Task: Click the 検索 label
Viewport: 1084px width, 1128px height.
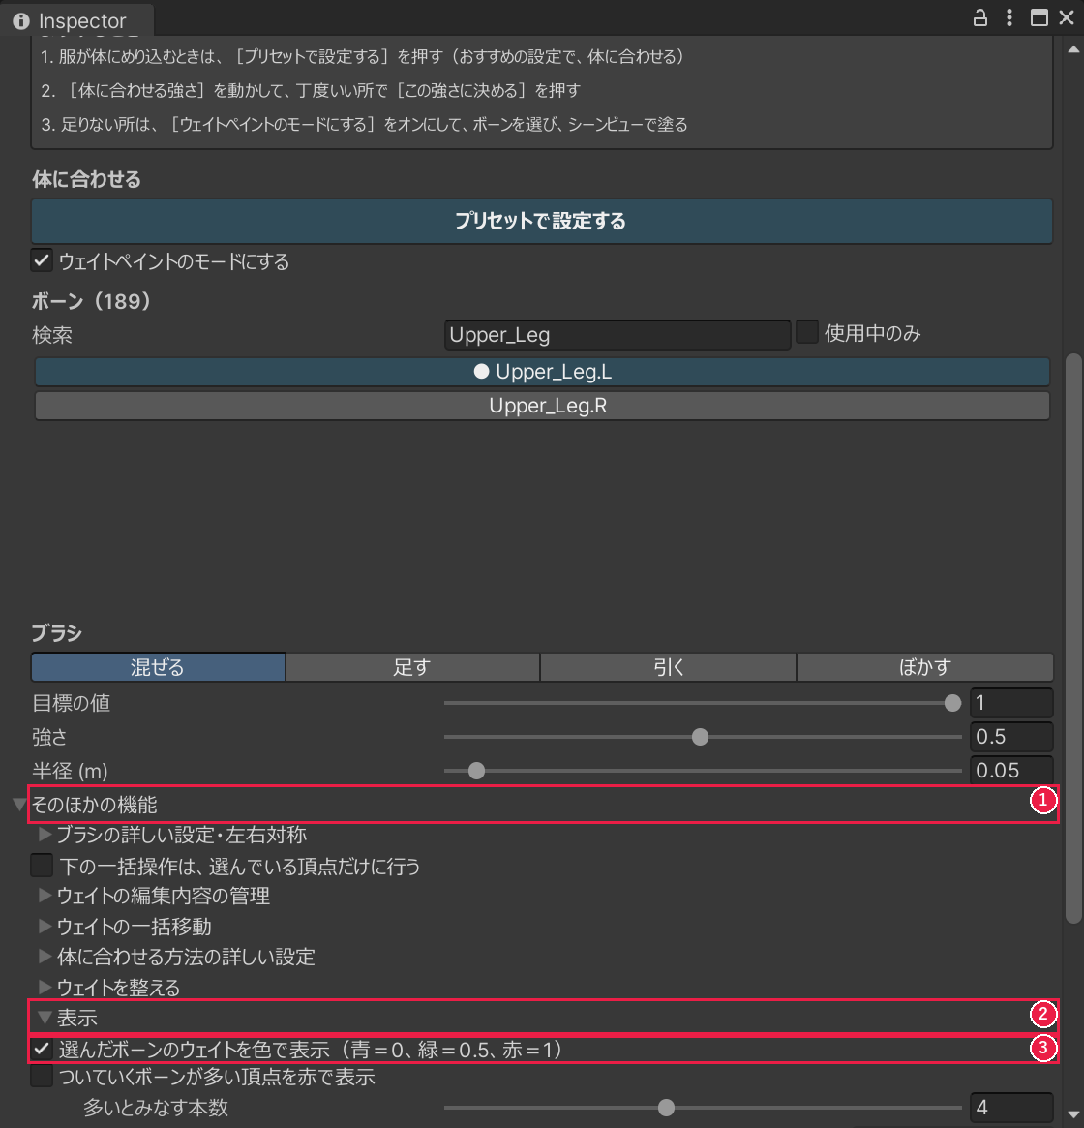Action: click(52, 335)
